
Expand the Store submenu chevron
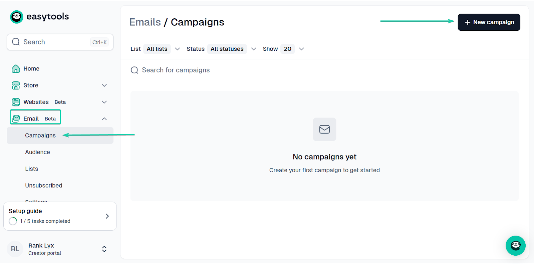(x=104, y=85)
